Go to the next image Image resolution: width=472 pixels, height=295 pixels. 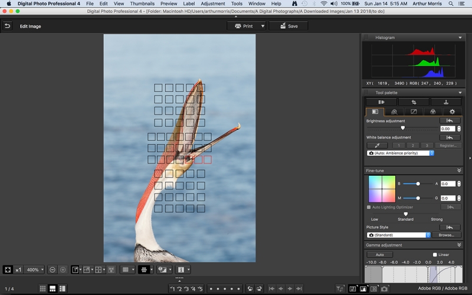pos(290,289)
